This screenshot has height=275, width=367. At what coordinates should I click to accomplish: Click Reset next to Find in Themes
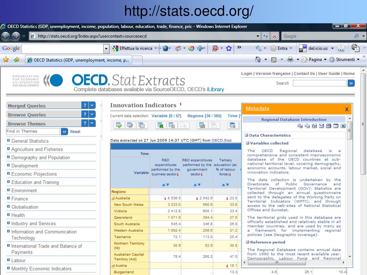pyautogui.click(x=75, y=132)
